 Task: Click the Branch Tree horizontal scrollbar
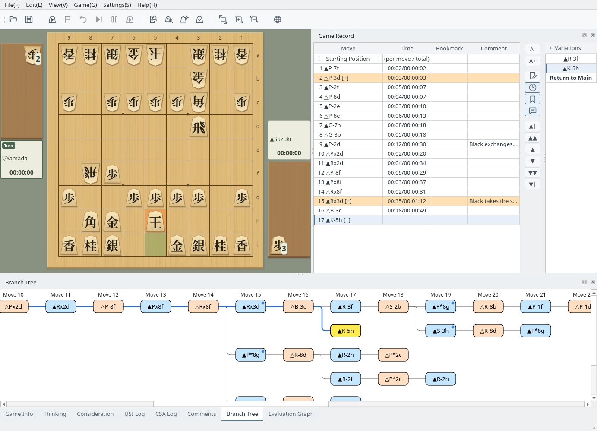pyautogui.click(x=296, y=404)
